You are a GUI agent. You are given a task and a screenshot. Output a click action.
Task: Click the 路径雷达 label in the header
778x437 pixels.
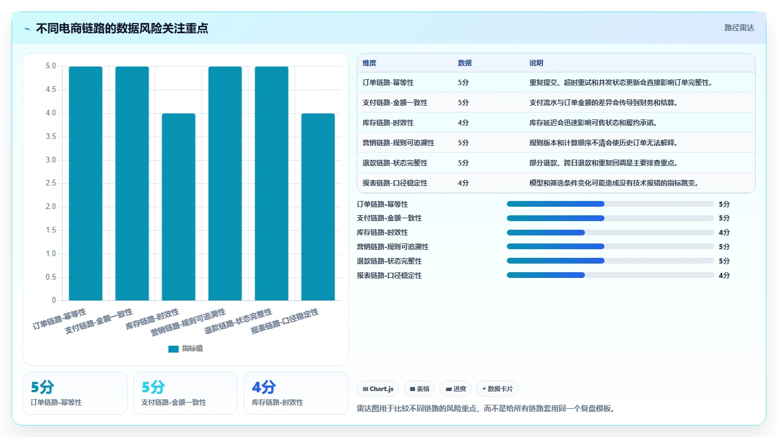coord(739,28)
